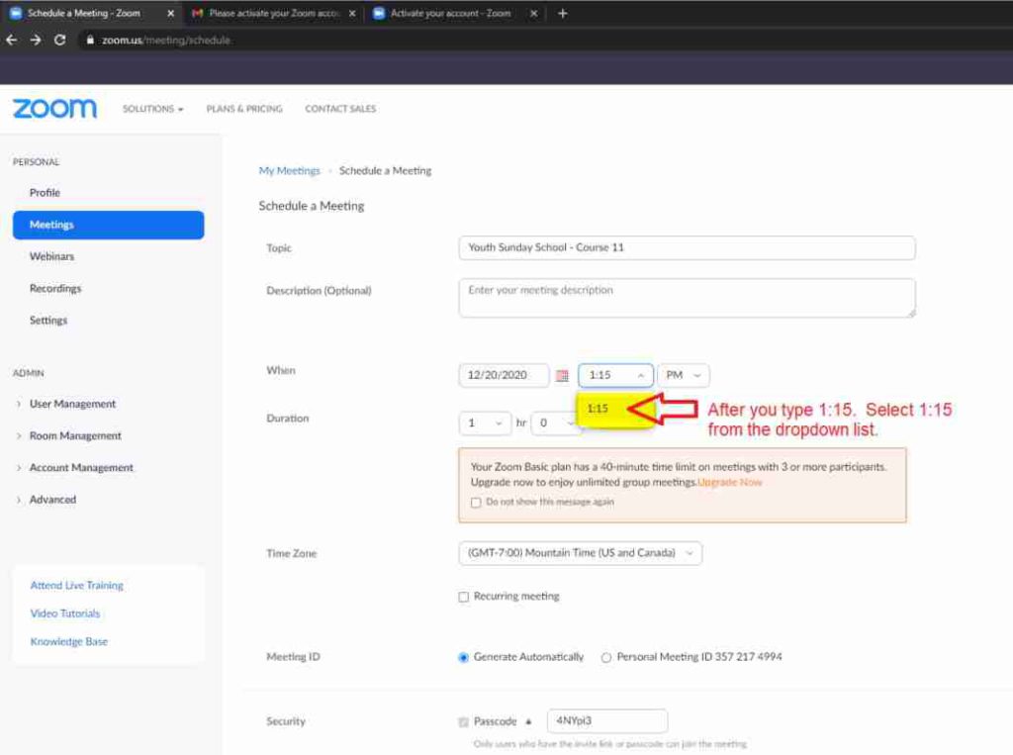Close the Gmail activation tab
Image resolution: width=1013 pixels, height=755 pixels.
click(x=352, y=14)
